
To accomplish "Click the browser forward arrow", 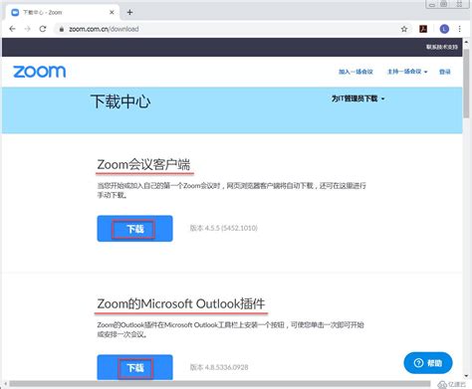I will [x=28, y=29].
